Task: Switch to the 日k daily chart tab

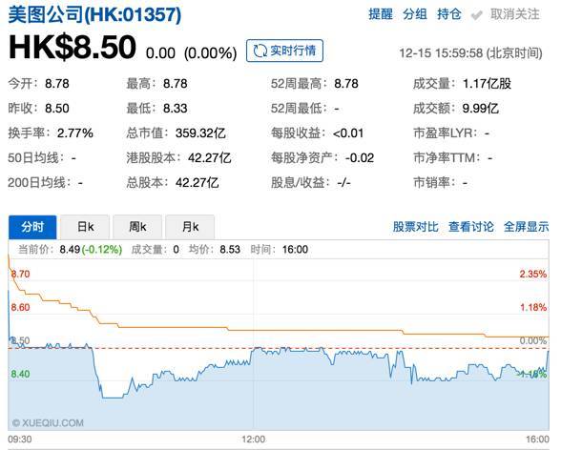Action: point(85,227)
